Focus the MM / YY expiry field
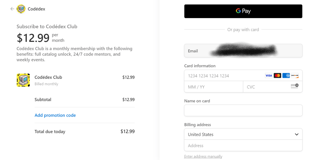The height and width of the screenshot is (160, 315). (213, 87)
